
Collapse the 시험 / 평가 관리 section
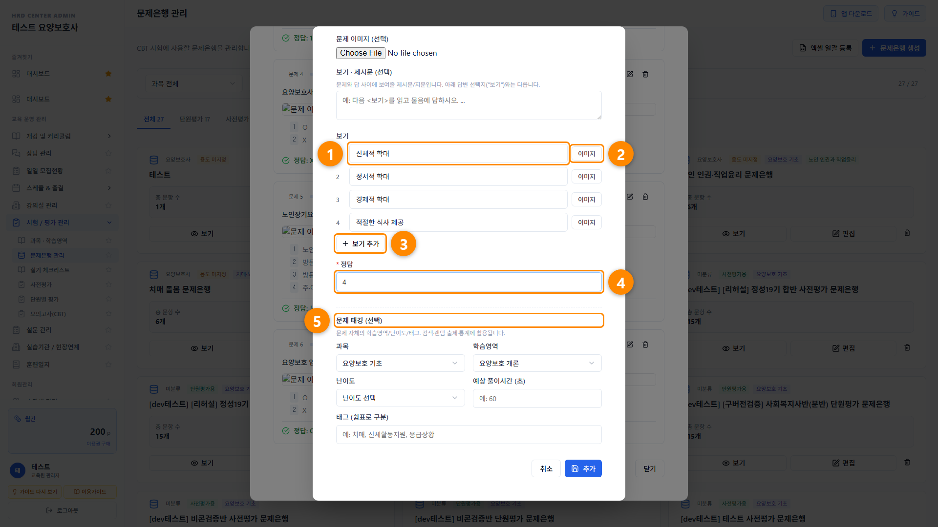[x=63, y=223]
